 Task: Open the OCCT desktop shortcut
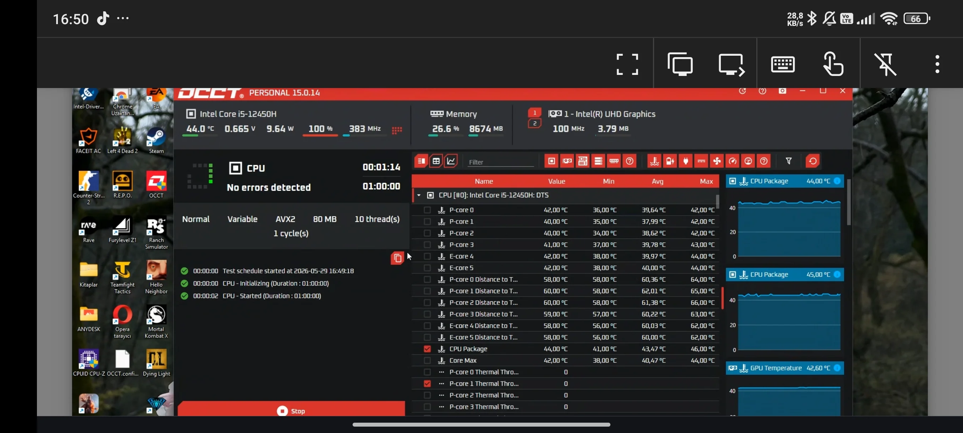pyautogui.click(x=156, y=185)
